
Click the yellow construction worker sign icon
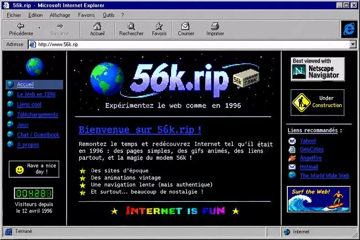[x=301, y=103]
